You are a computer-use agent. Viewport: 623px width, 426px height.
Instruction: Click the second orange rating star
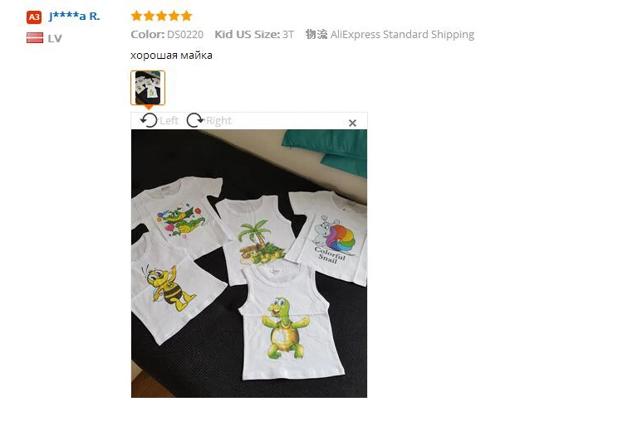point(149,16)
